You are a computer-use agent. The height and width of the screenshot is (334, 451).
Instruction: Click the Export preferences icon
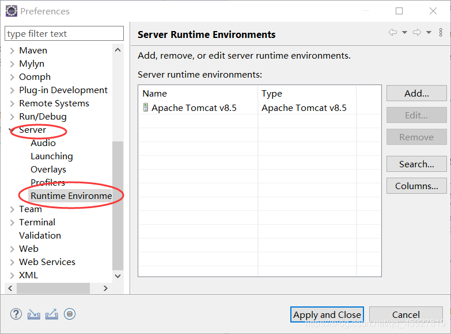coord(52,314)
